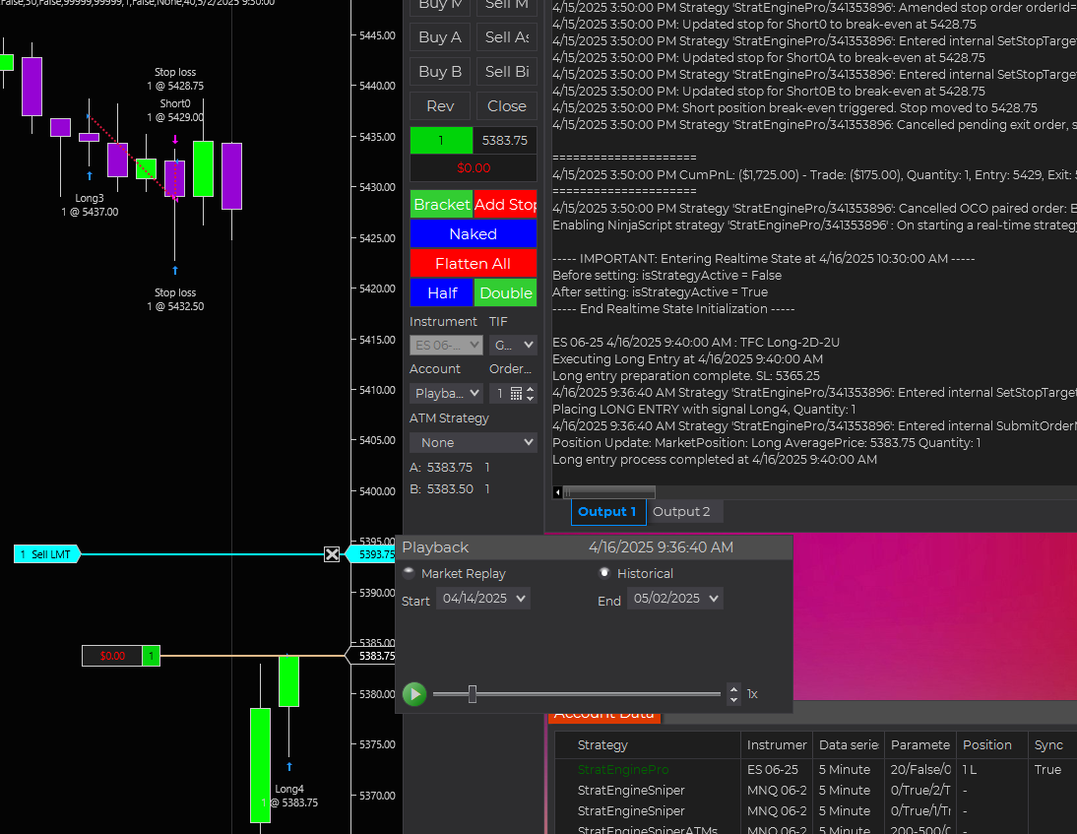
Task: Increase playback speed with up arrow
Action: point(734,689)
